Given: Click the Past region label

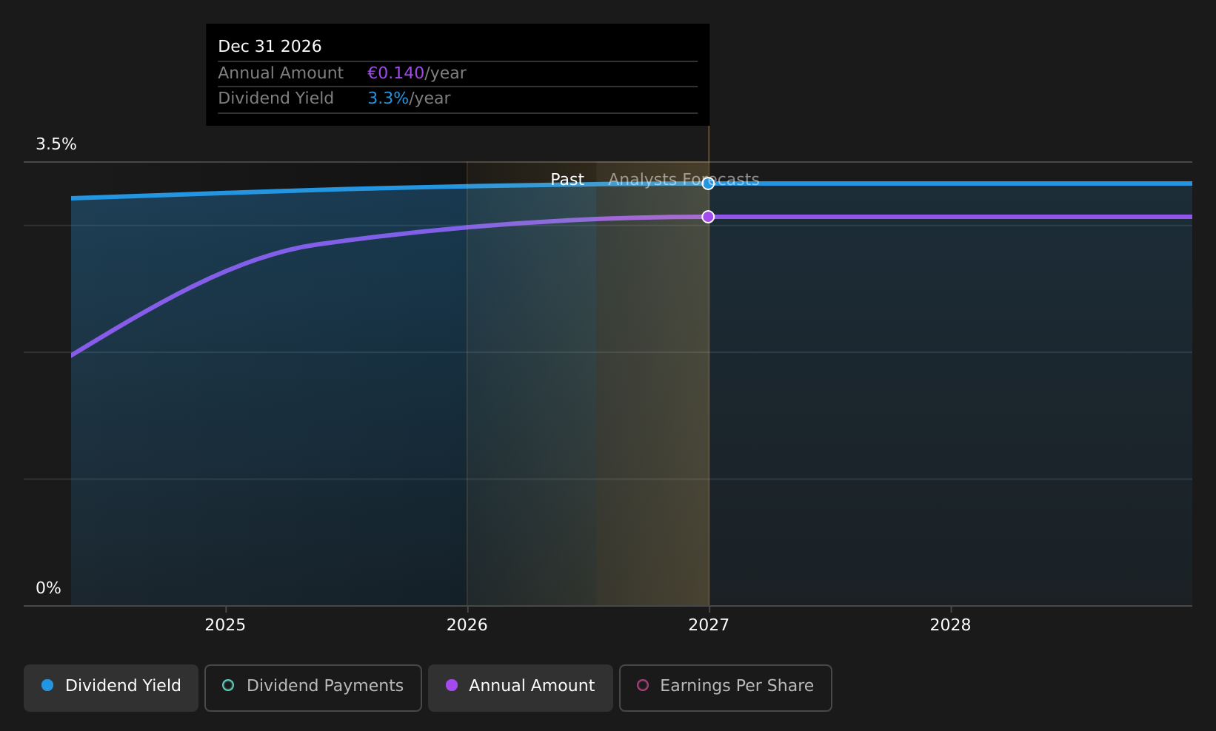Looking at the screenshot, I should click(x=567, y=180).
